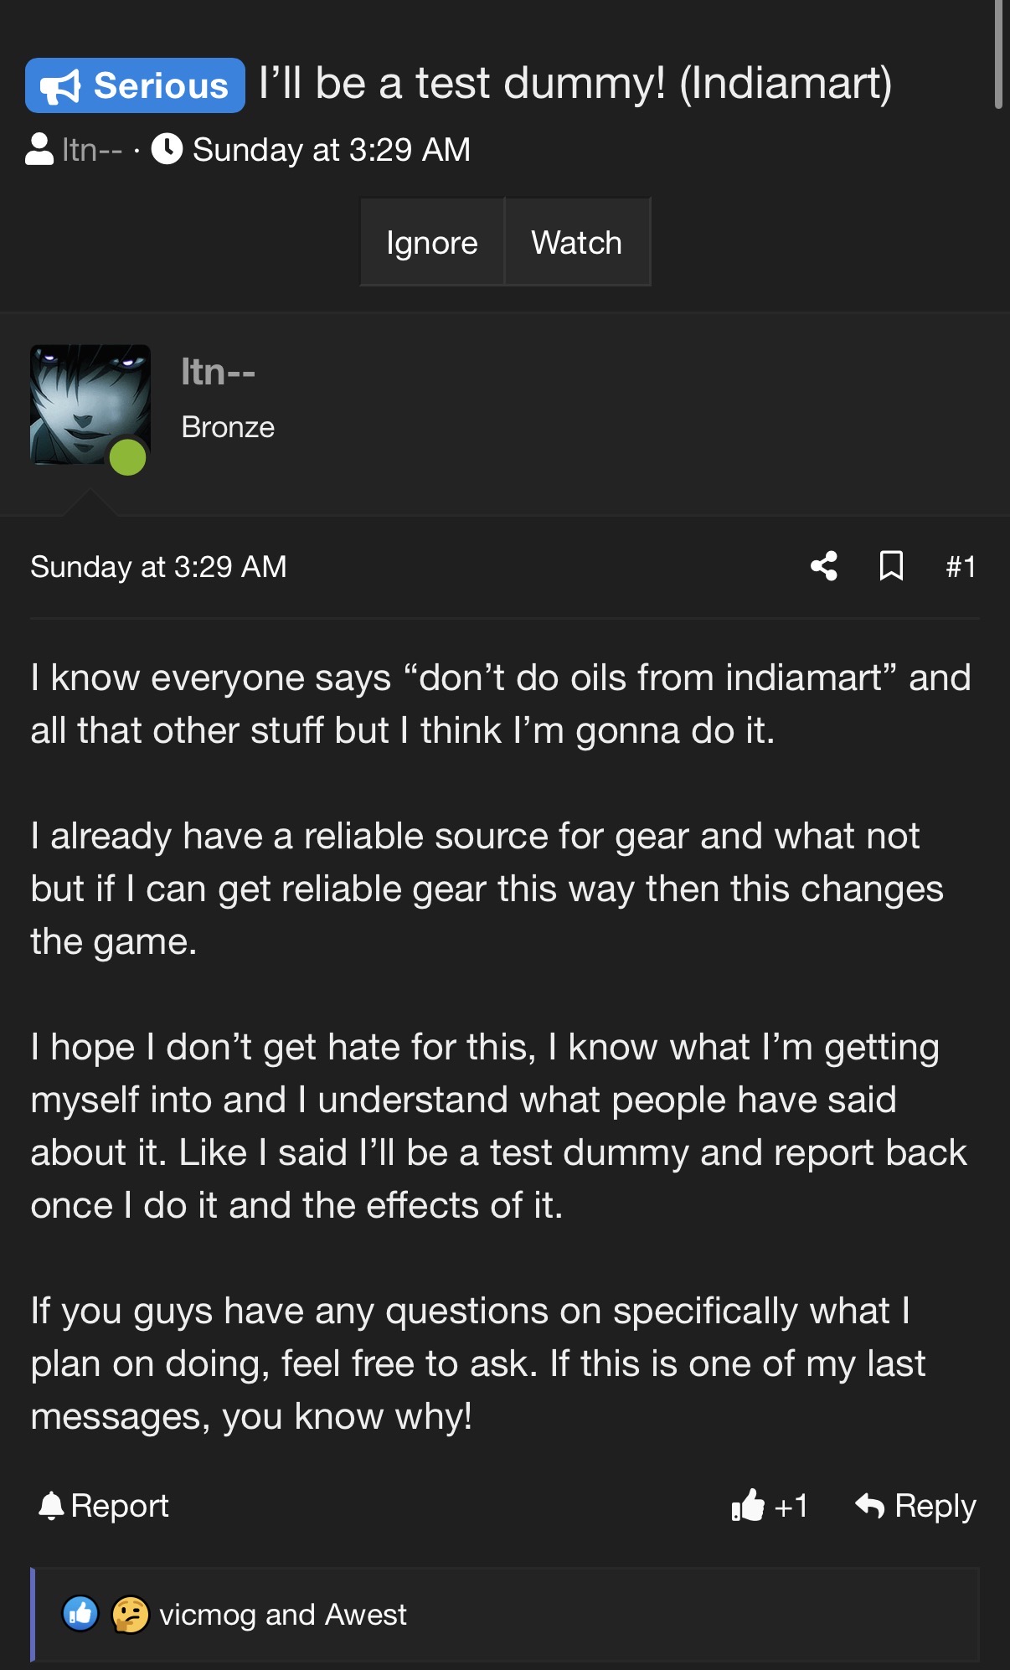Open Itn-- profile from the post header
The height and width of the screenshot is (1670, 1010).
click(x=218, y=372)
